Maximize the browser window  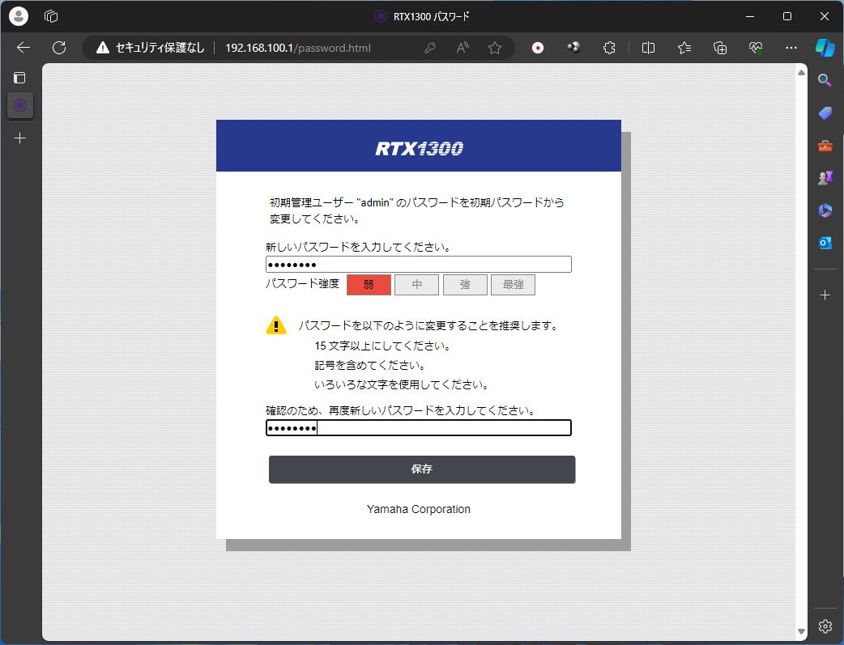click(x=787, y=16)
